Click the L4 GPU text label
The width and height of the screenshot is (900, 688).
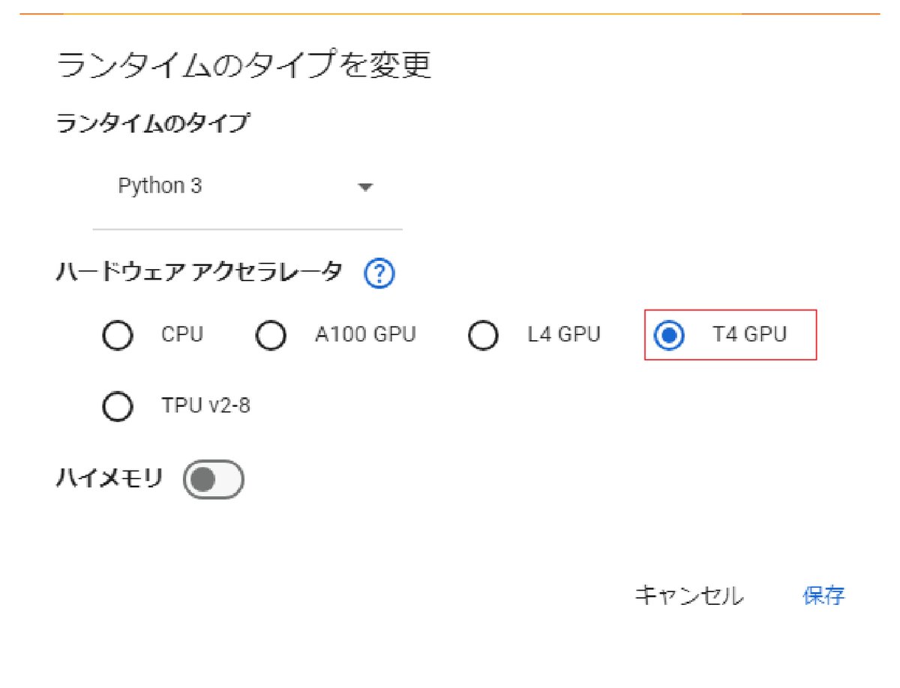coord(564,334)
